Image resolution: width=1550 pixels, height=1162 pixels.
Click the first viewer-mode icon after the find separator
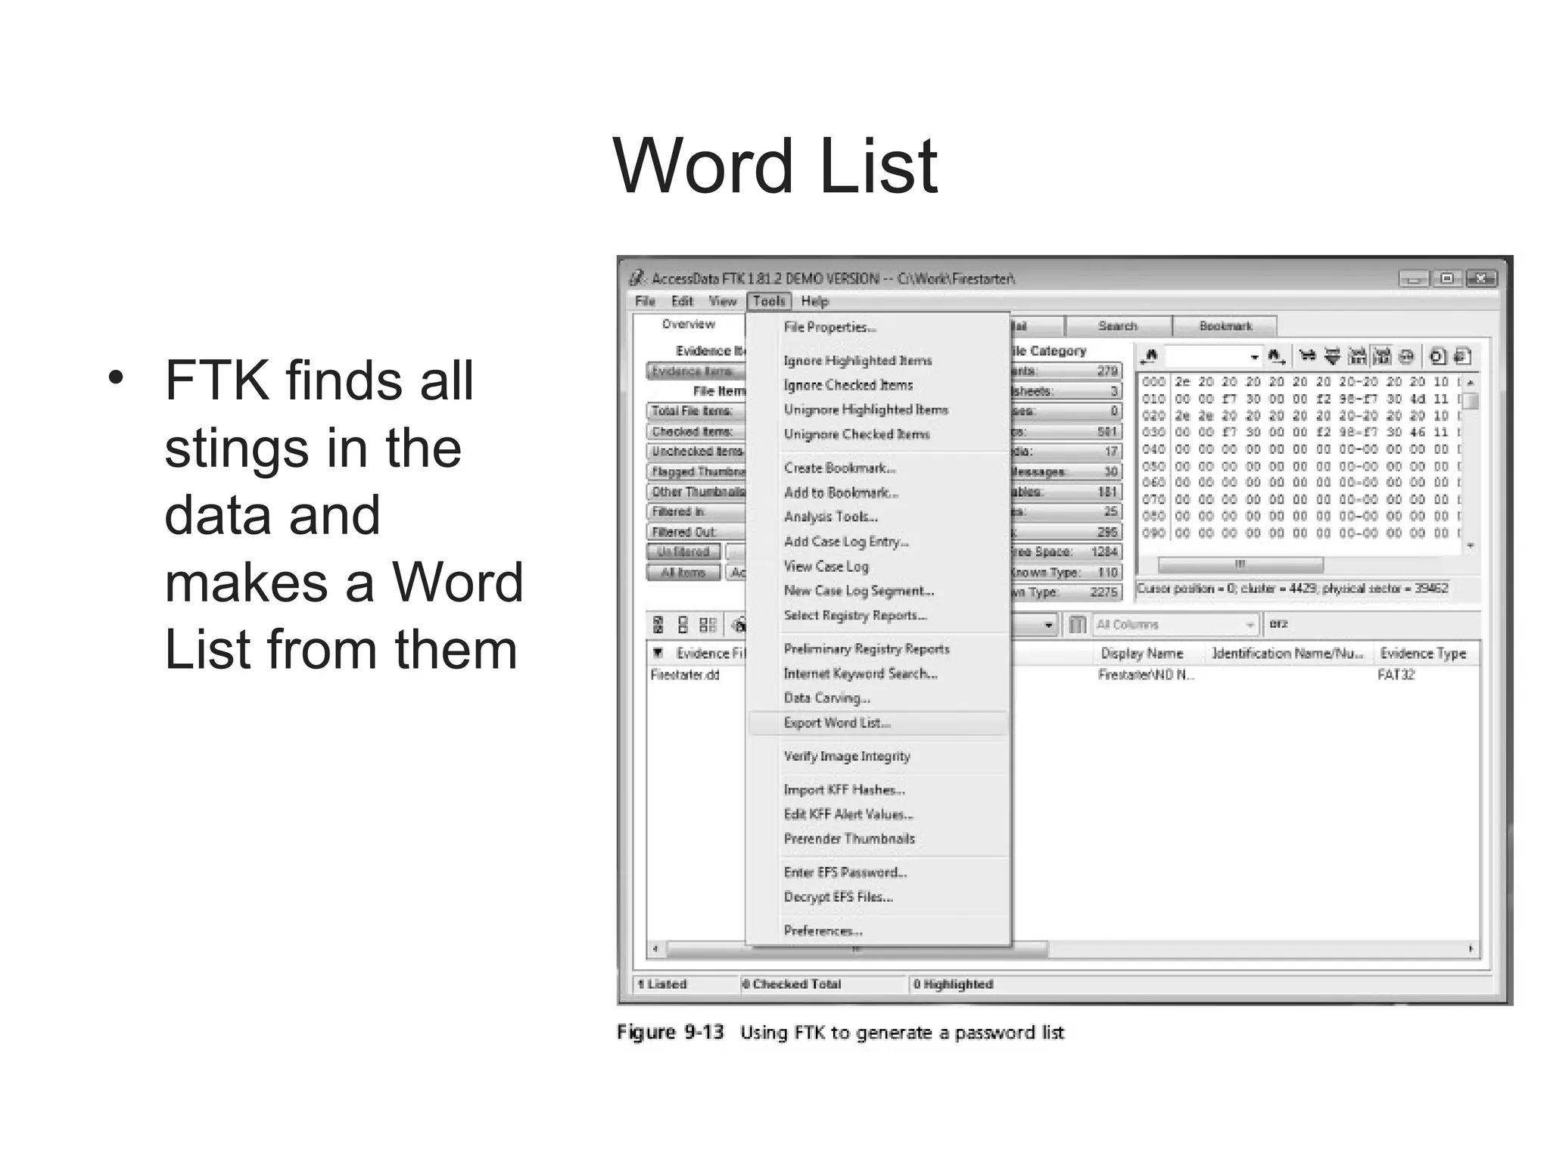pyautogui.click(x=1307, y=356)
